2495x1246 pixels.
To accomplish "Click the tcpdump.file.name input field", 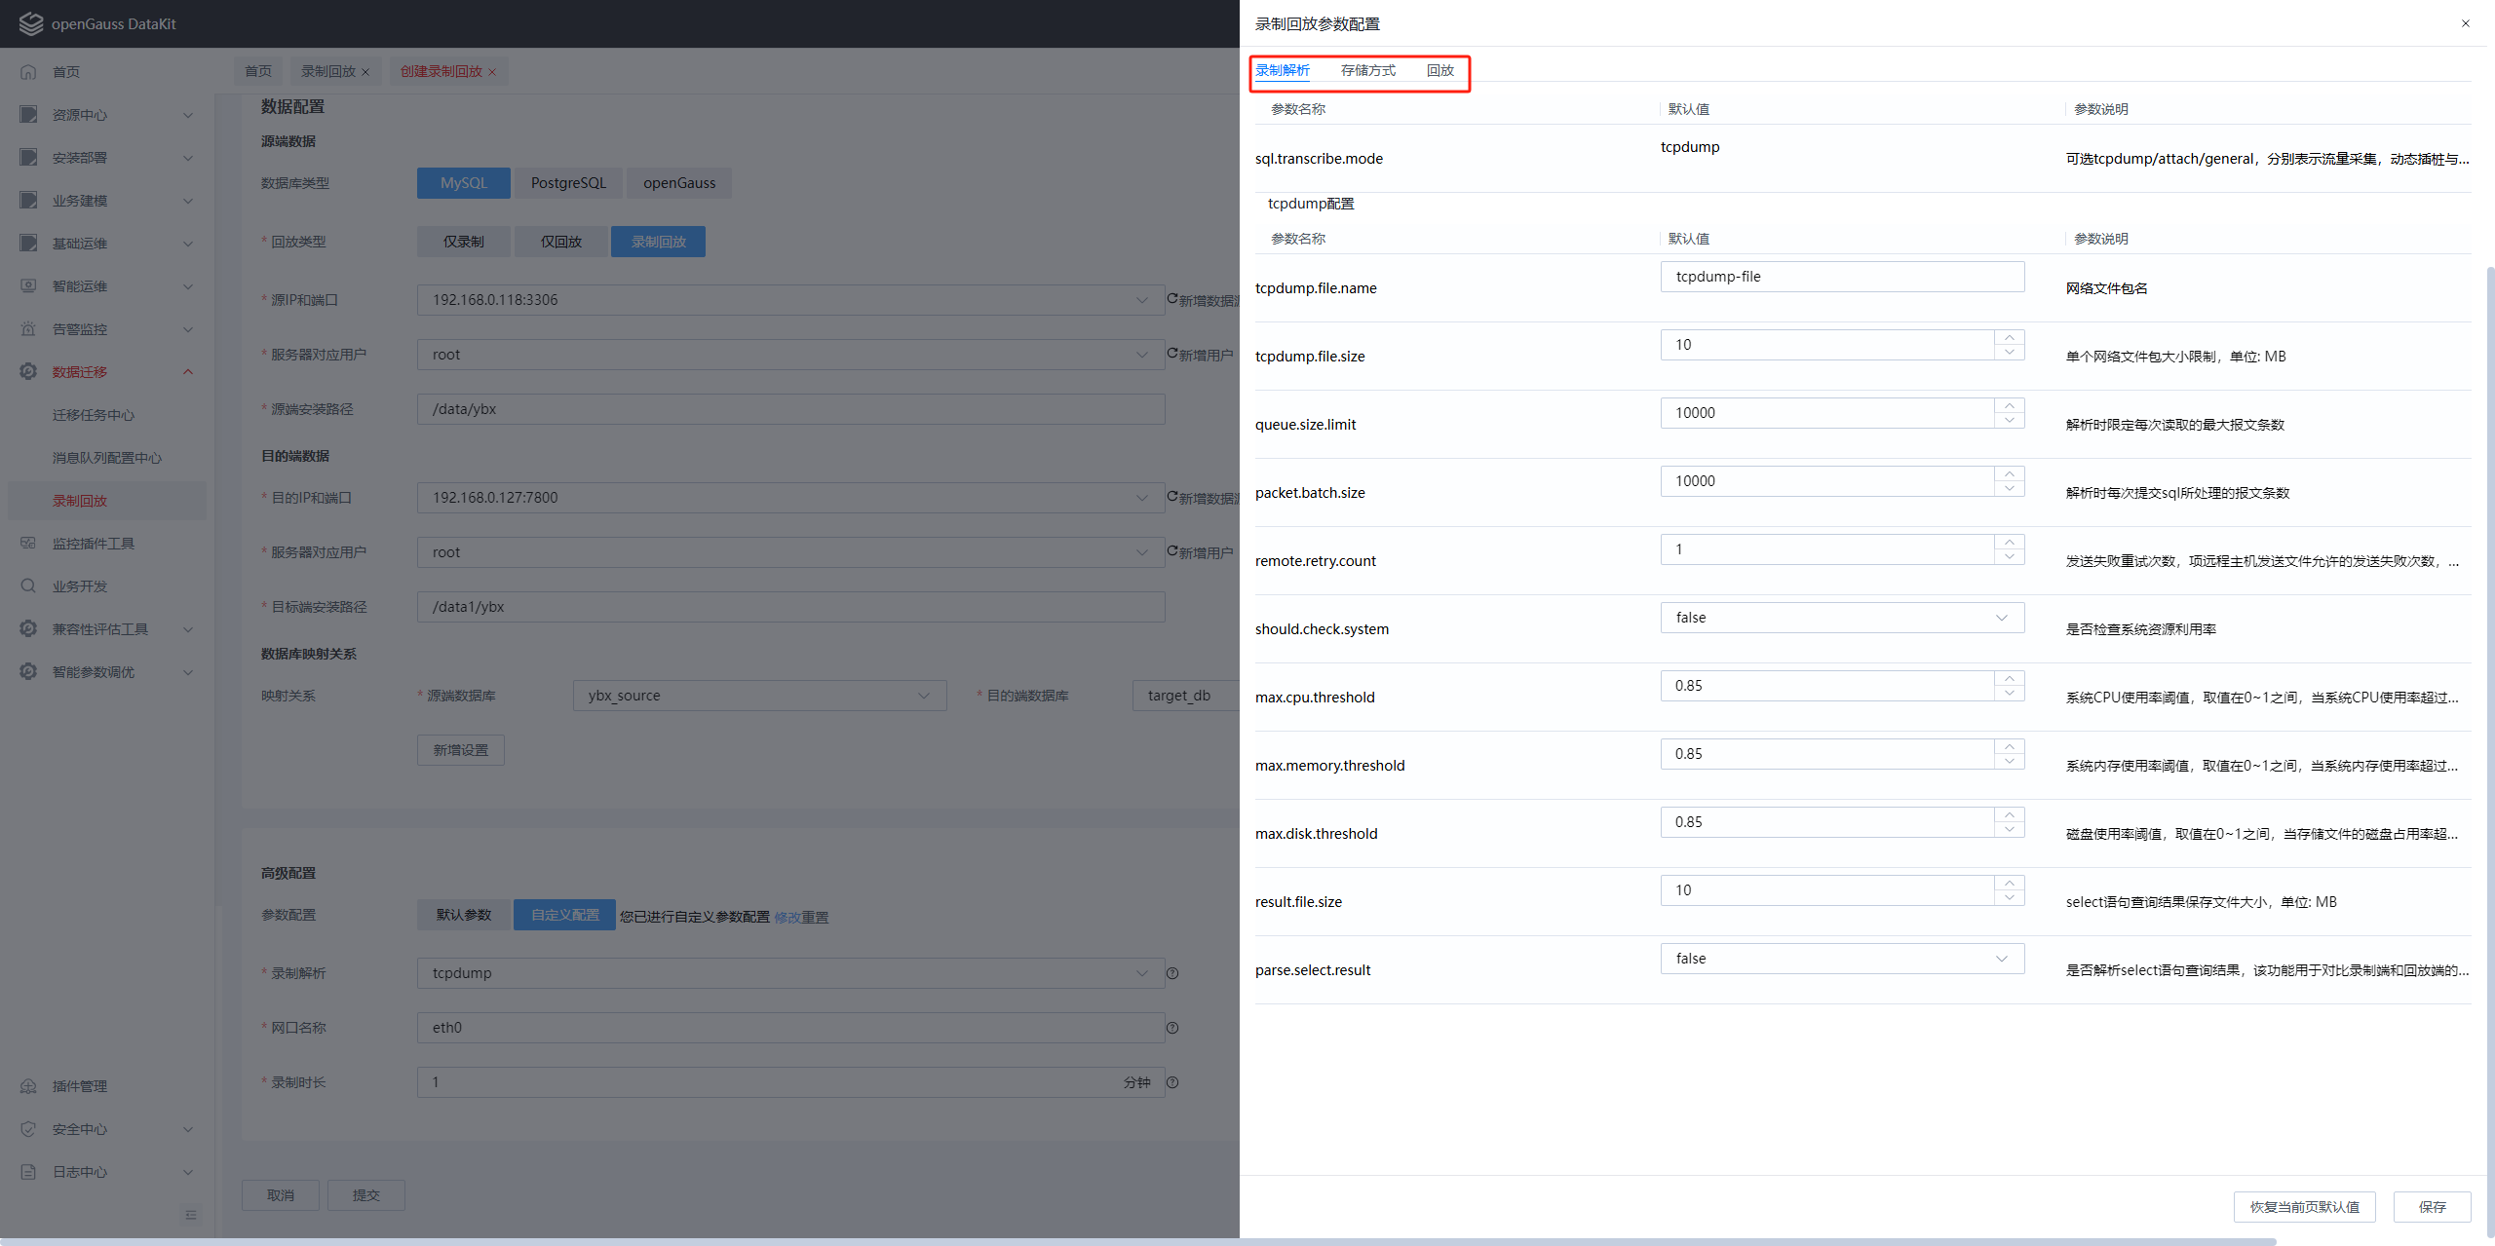I will click(1841, 277).
